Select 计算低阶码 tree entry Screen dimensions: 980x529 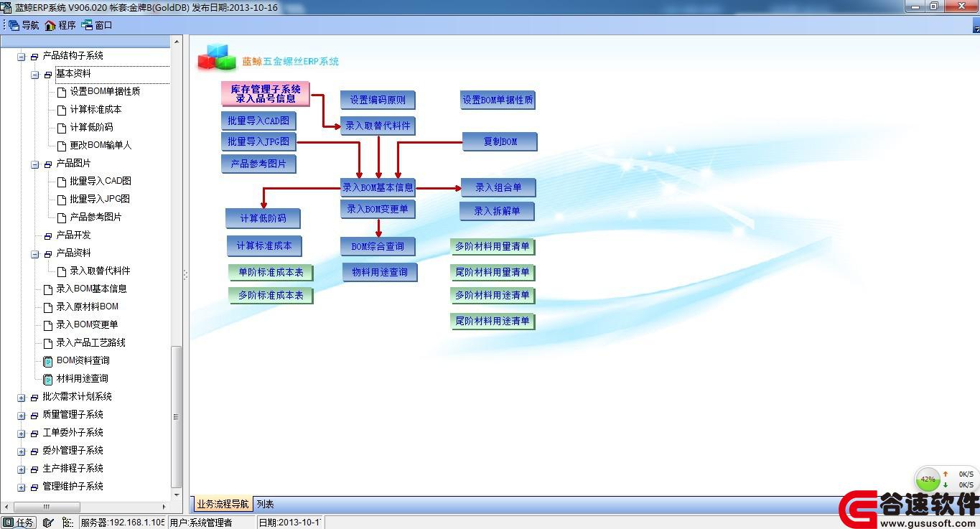pos(91,128)
